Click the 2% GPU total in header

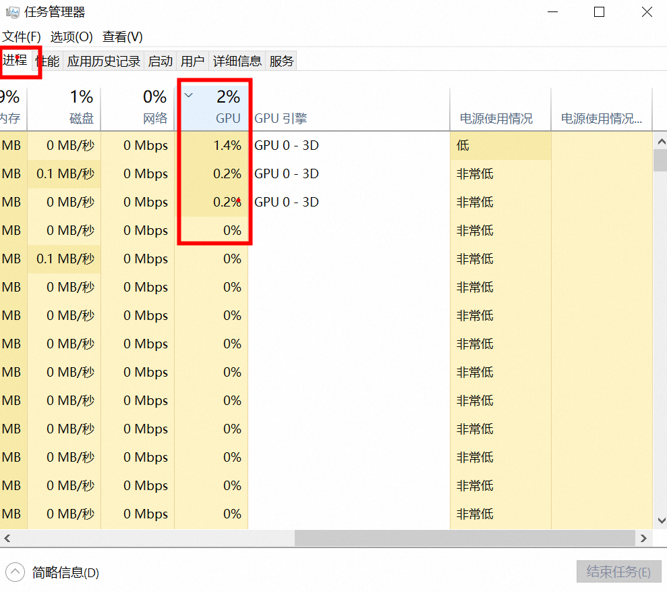coord(229,97)
